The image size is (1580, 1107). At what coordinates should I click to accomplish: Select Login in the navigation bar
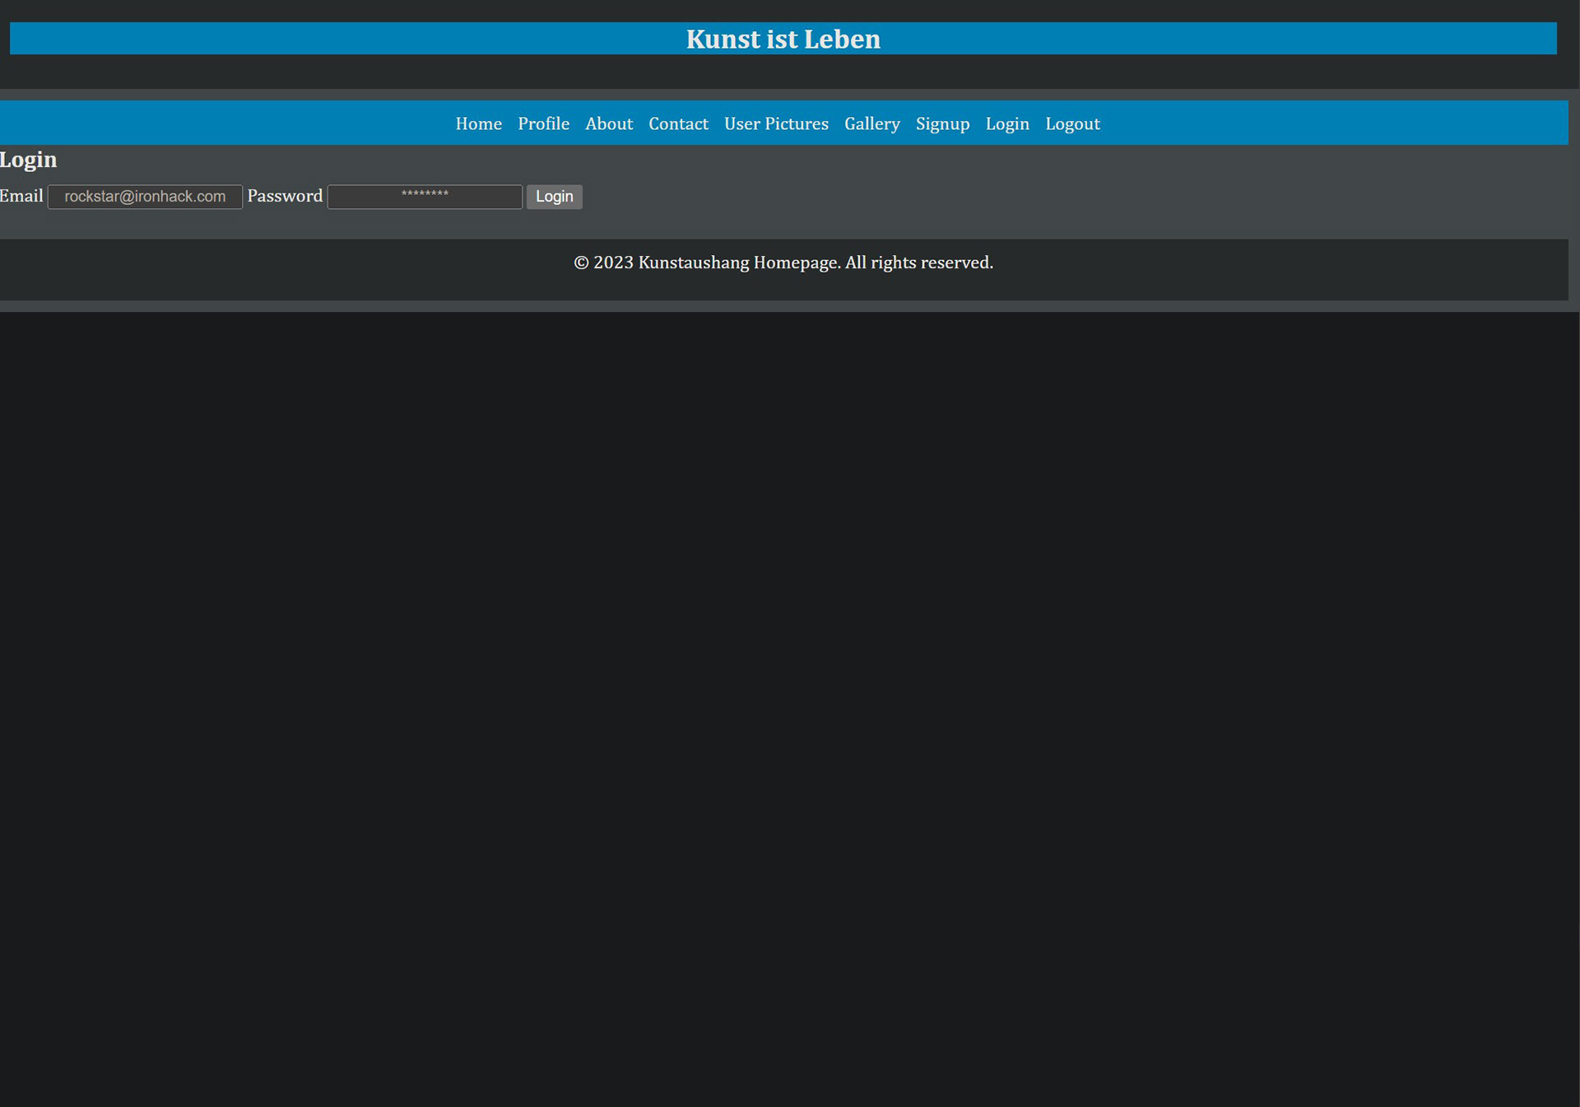pyautogui.click(x=1007, y=123)
